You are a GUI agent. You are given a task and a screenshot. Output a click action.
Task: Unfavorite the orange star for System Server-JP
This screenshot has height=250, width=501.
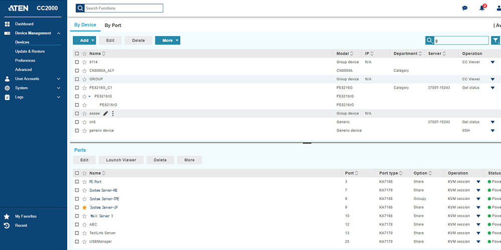click(84, 207)
